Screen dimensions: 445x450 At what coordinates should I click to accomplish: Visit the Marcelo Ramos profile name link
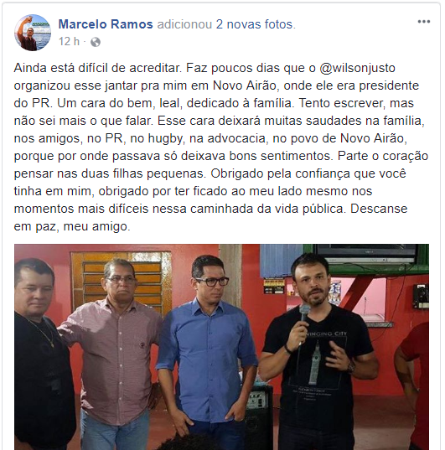pyautogui.click(x=106, y=24)
